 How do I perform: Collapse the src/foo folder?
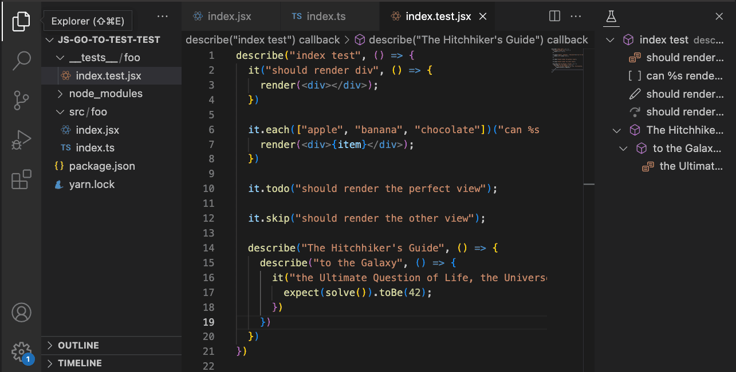(x=60, y=112)
